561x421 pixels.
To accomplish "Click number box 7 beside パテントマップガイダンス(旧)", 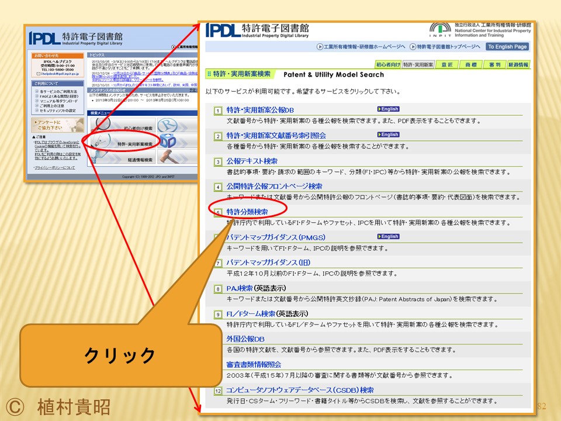I will 217,264.
